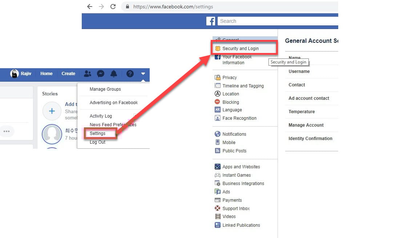Click the Location compass icon
Screen dimensions: 404x238
click(218, 94)
